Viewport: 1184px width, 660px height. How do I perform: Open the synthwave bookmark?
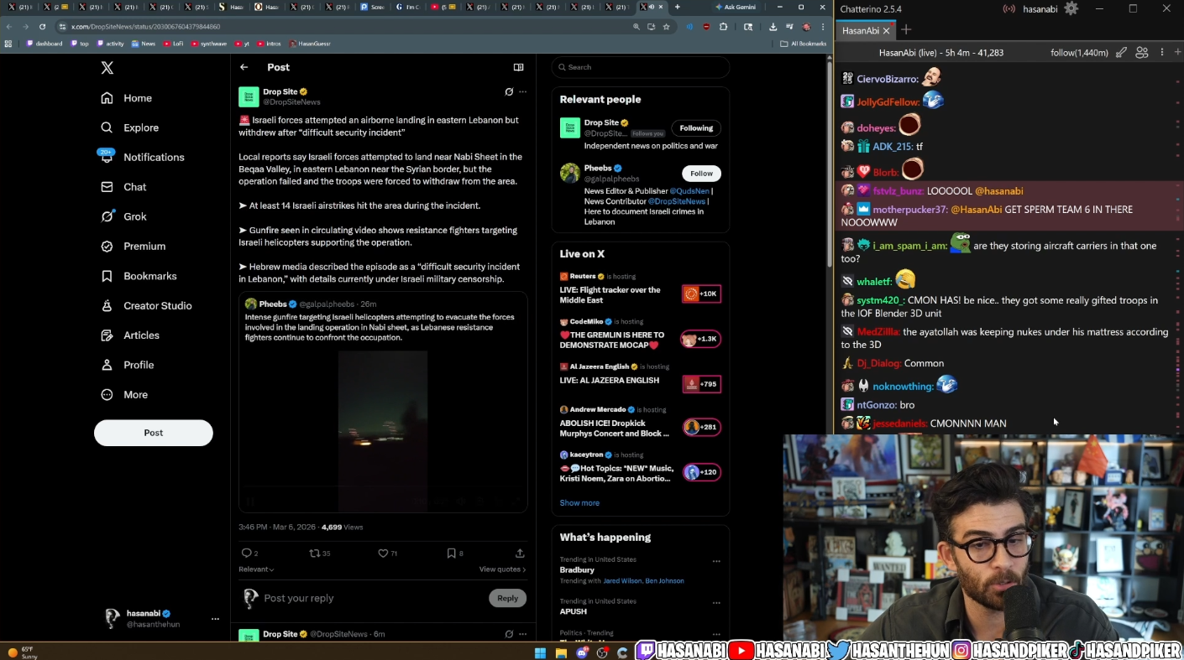pos(209,44)
